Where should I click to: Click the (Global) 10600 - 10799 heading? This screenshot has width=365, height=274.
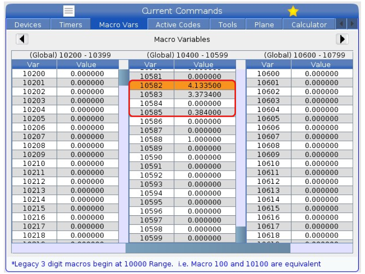[x=304, y=55]
